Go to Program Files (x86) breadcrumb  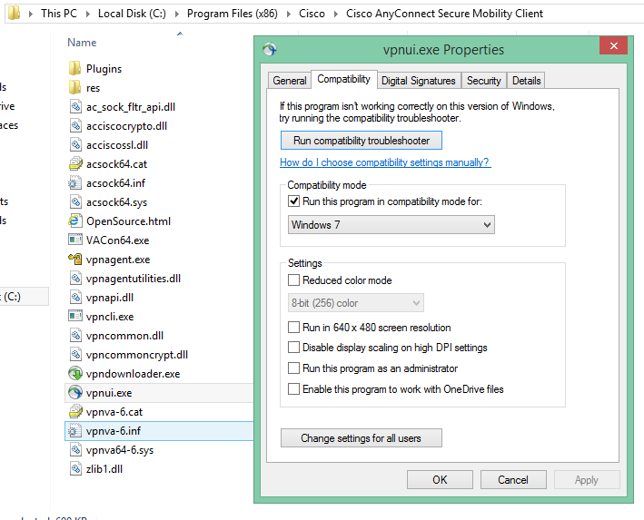click(233, 14)
